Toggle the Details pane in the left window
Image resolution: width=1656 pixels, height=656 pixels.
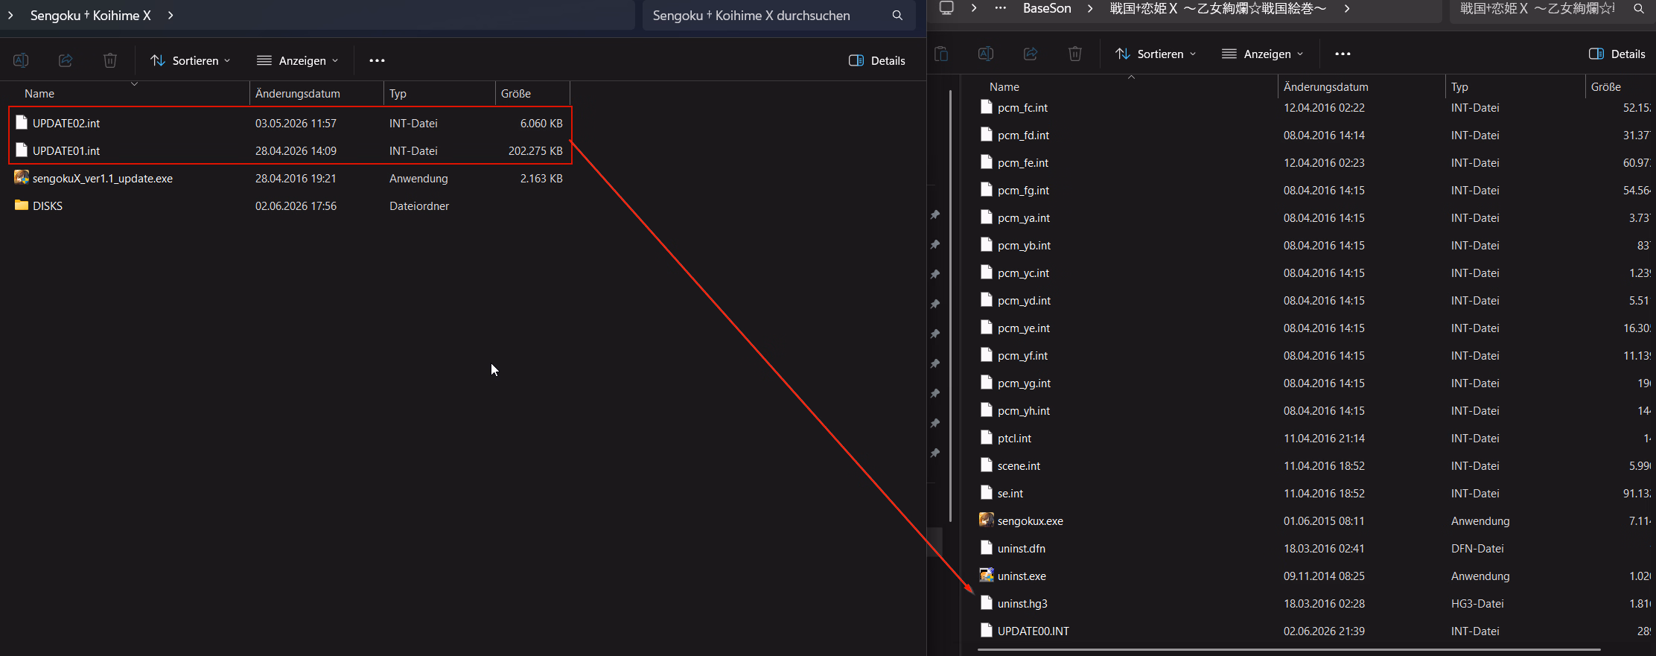click(x=877, y=60)
